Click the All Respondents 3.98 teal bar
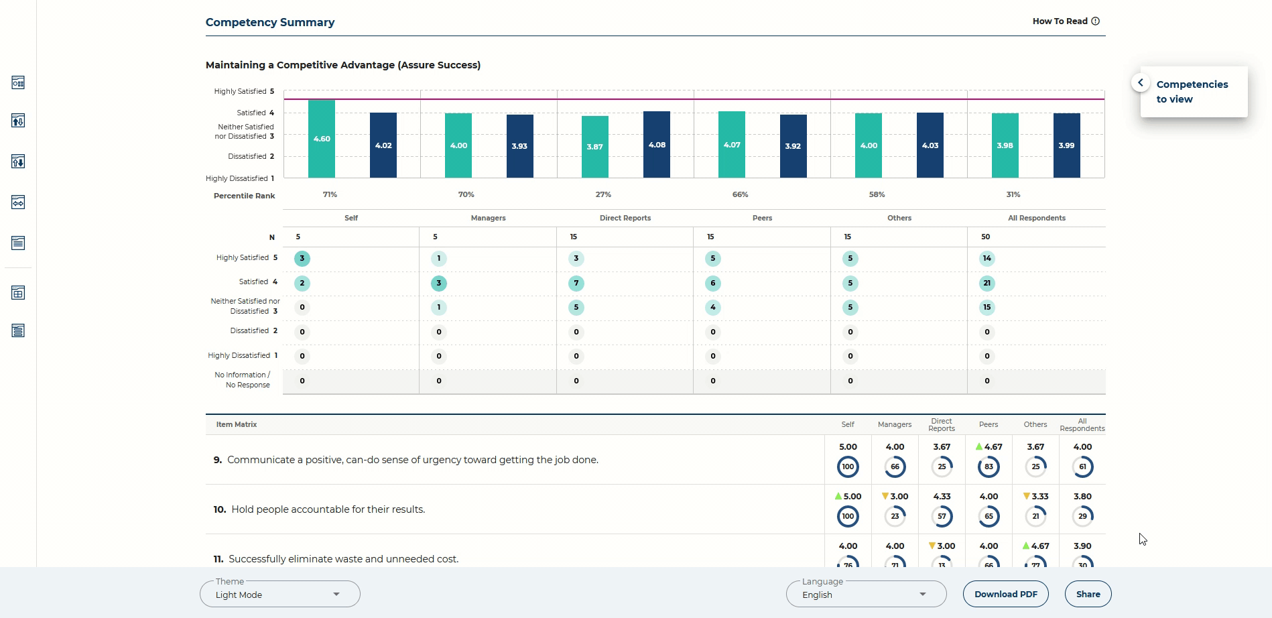 [x=1005, y=145]
